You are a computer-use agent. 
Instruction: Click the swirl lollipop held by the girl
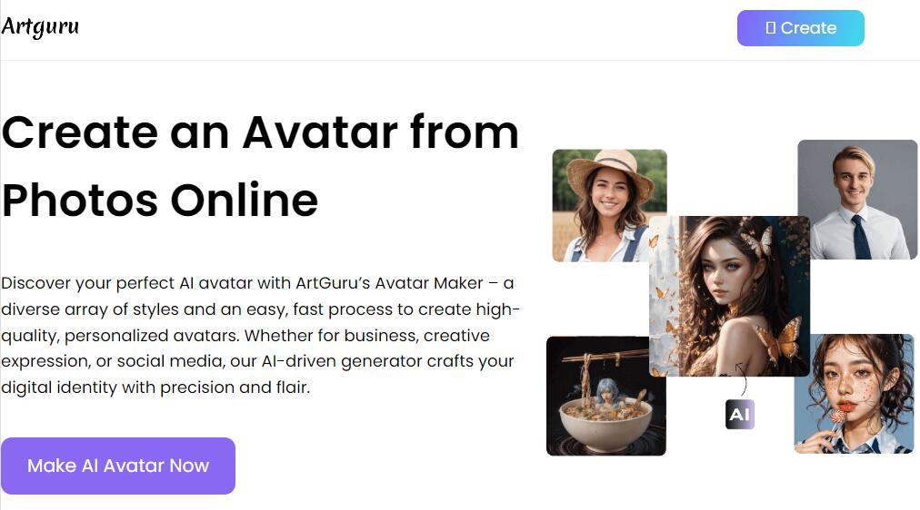[x=837, y=417]
